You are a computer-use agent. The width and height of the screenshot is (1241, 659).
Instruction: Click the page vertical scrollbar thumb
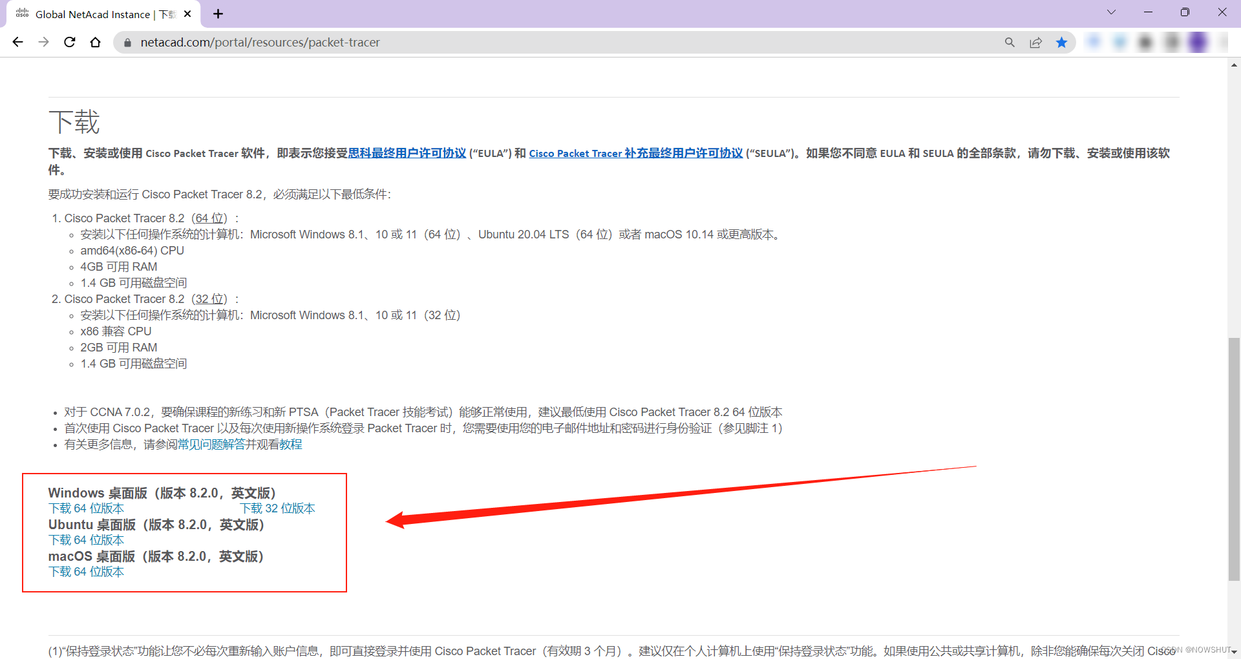click(x=1234, y=459)
